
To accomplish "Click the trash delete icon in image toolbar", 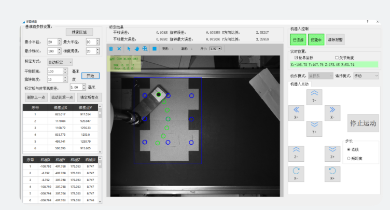I will [110, 49].
